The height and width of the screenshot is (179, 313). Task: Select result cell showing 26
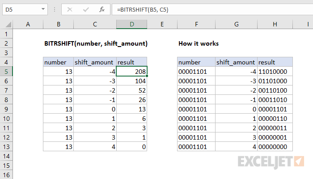click(132, 100)
